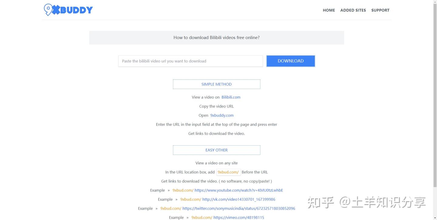This screenshot has height=220, width=437.
Task: Open the YouTube example URL link
Action: coord(239,190)
